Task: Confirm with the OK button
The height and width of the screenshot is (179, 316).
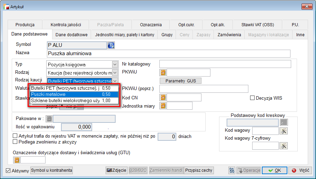Action: tap(274, 170)
